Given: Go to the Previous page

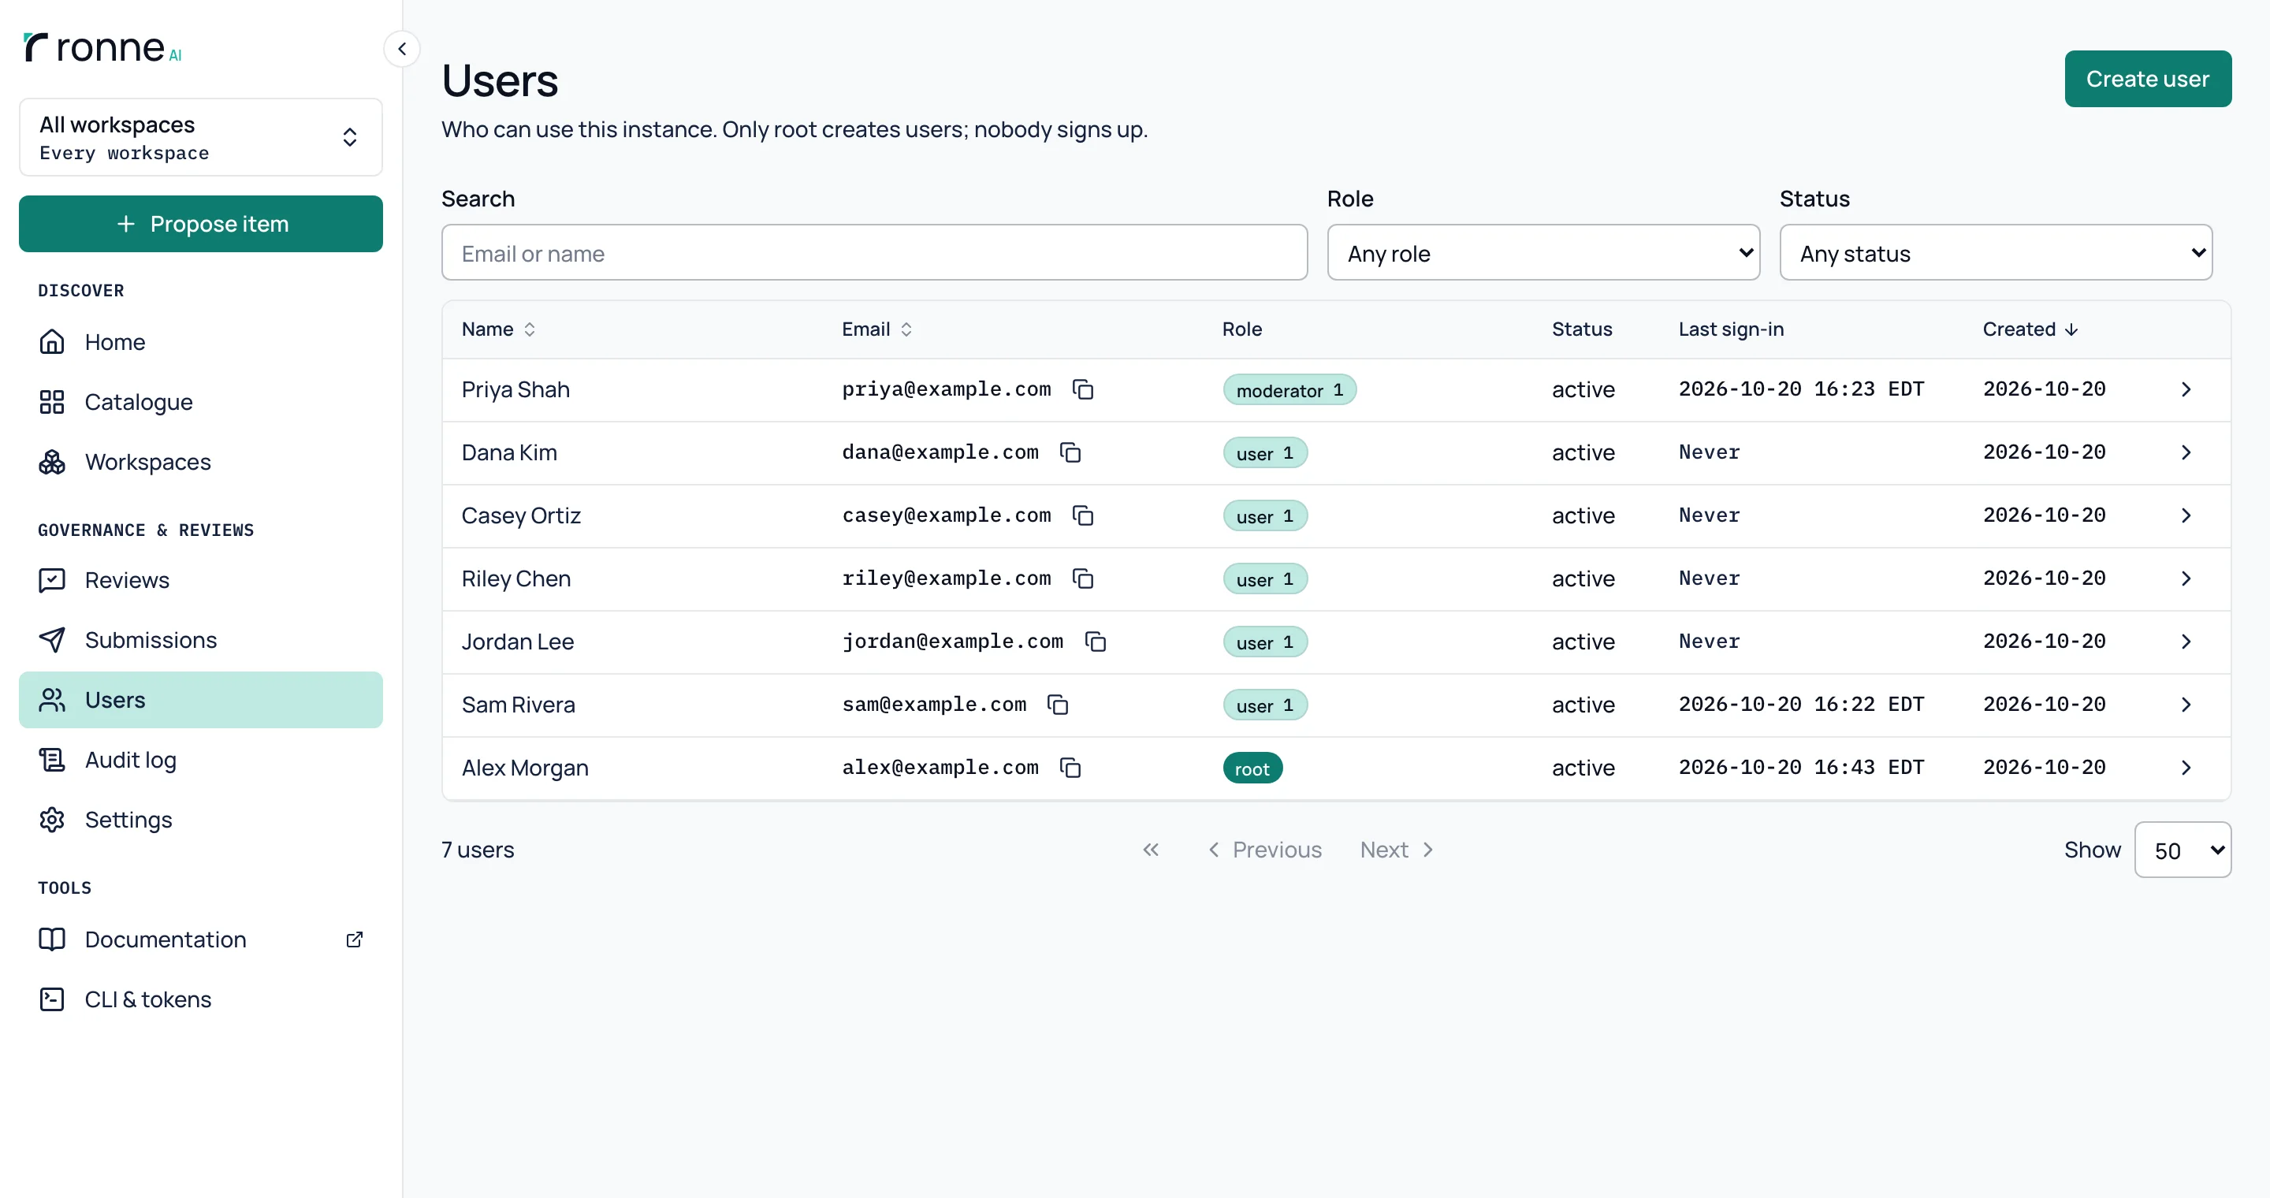Looking at the screenshot, I should (x=1263, y=850).
